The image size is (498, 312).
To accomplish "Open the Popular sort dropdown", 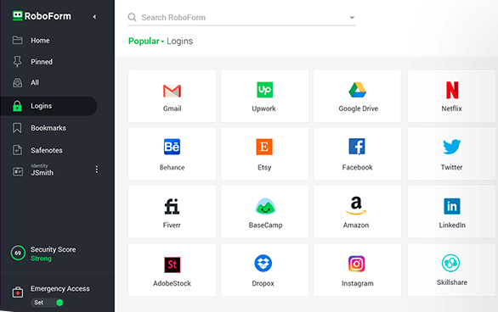I will tap(146, 42).
